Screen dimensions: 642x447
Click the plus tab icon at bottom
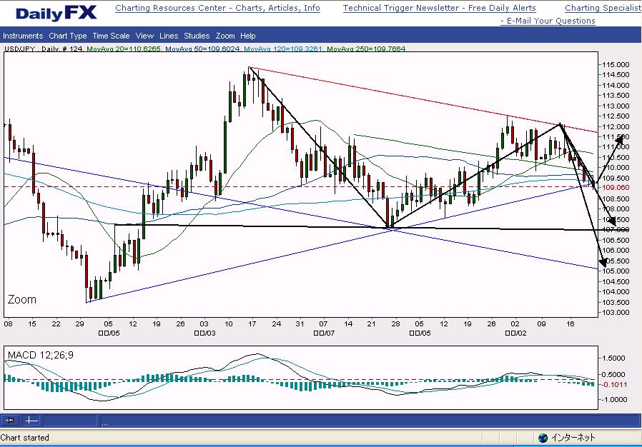pyautogui.click(x=31, y=421)
